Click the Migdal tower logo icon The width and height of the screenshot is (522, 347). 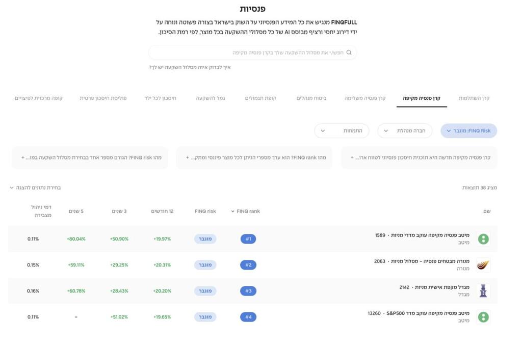coord(483,291)
